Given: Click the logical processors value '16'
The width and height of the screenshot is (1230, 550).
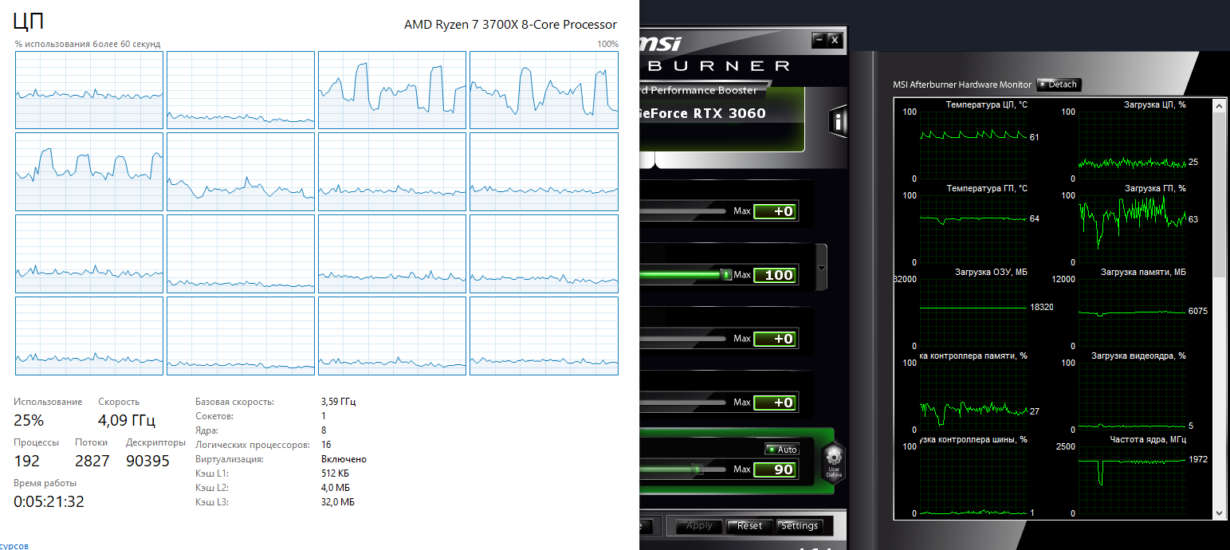Looking at the screenshot, I should point(326,445).
